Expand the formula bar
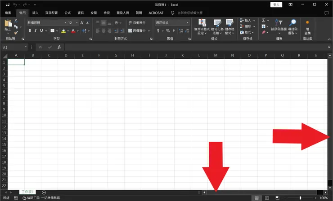333x201 pixels. [329, 47]
